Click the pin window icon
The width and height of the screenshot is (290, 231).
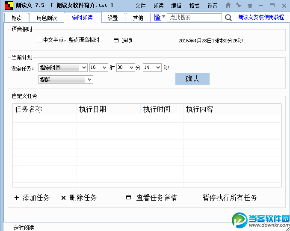pos(239,6)
